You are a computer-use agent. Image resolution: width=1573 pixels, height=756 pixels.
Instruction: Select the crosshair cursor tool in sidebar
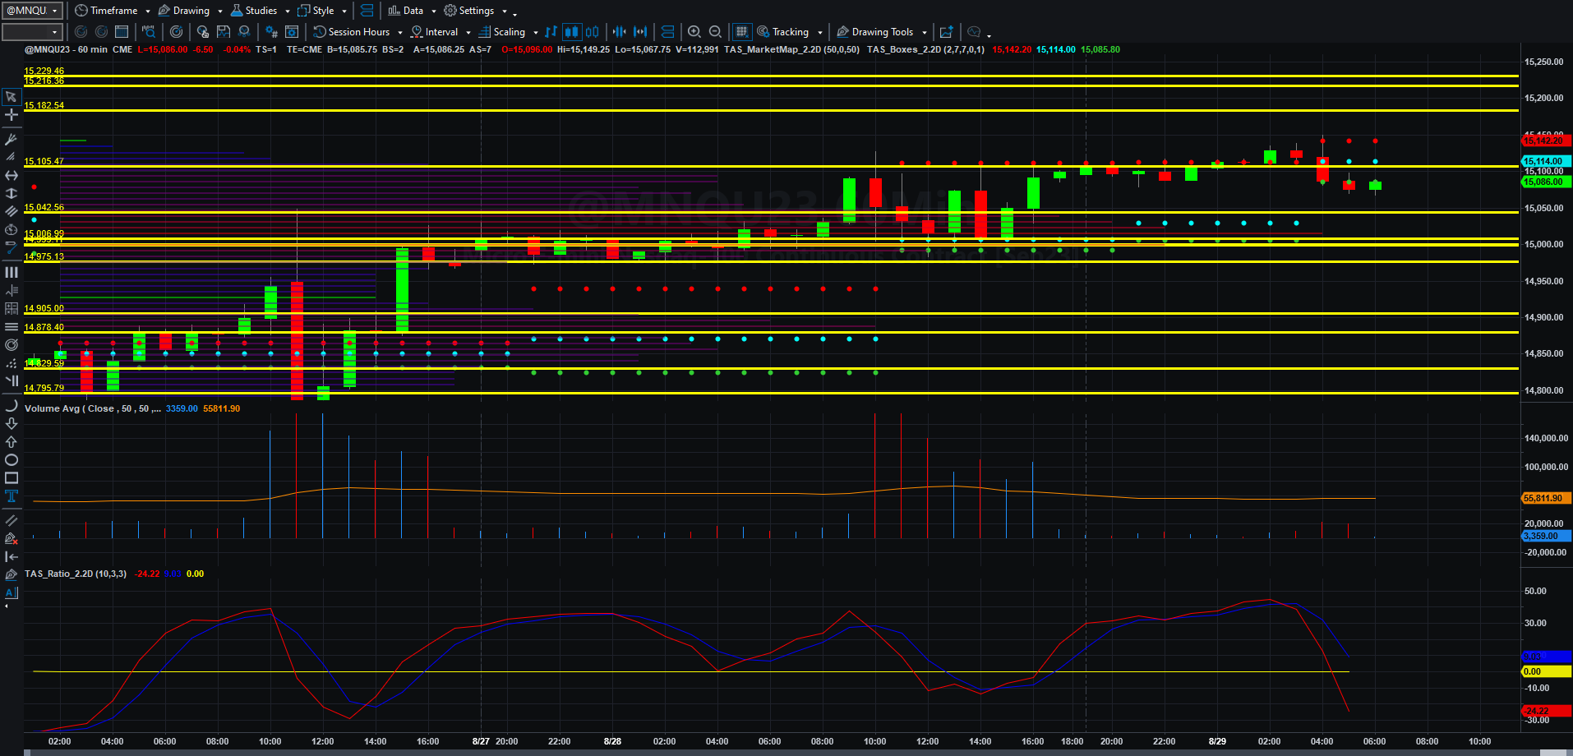coord(12,115)
